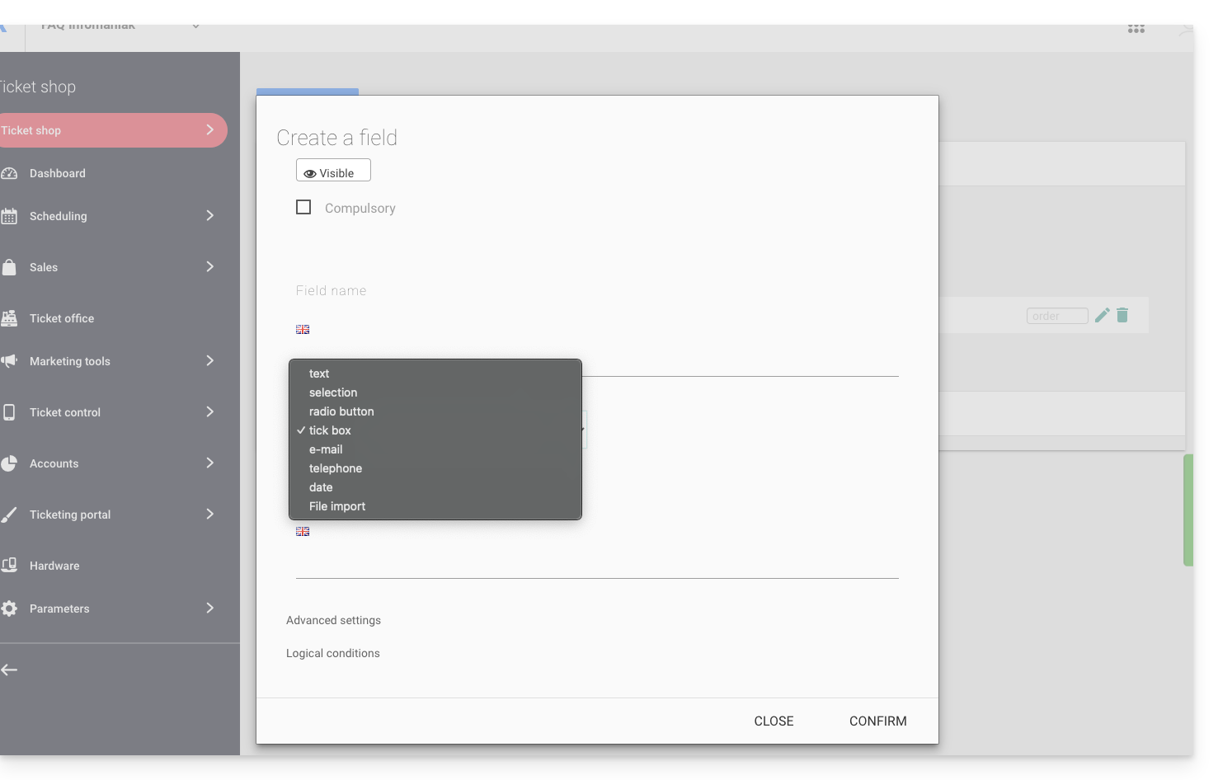1218x780 pixels.
Task: Click the Hardware devices icon
Action: pyautogui.click(x=9, y=566)
